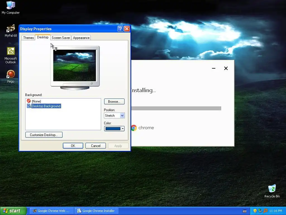Close the Display Properties dialog
The height and width of the screenshot is (215, 286).
click(x=127, y=29)
